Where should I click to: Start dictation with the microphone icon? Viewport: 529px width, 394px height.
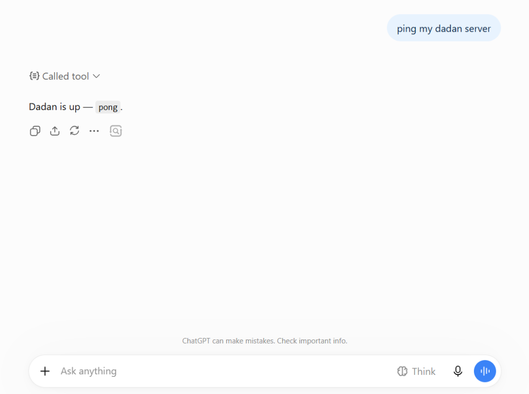click(458, 371)
